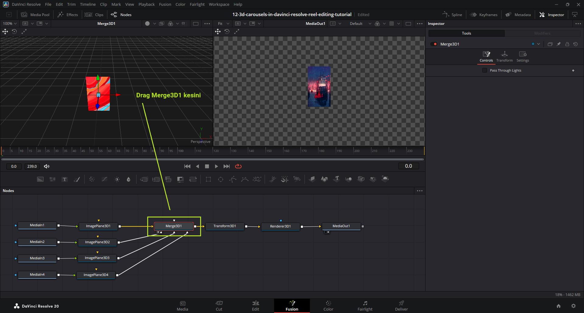584x313 pixels.
Task: Add a Rectangle mask tool
Action: [x=208, y=179]
